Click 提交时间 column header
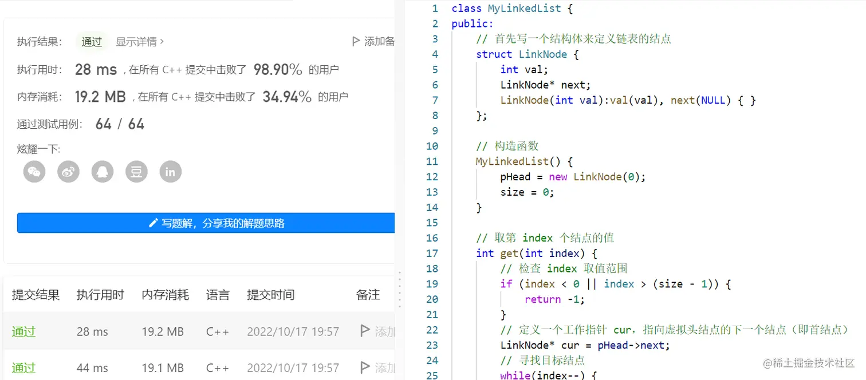866x380 pixels. coord(271,295)
